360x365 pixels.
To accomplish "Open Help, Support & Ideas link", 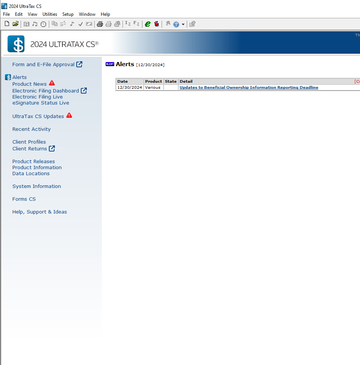I will 39,212.
